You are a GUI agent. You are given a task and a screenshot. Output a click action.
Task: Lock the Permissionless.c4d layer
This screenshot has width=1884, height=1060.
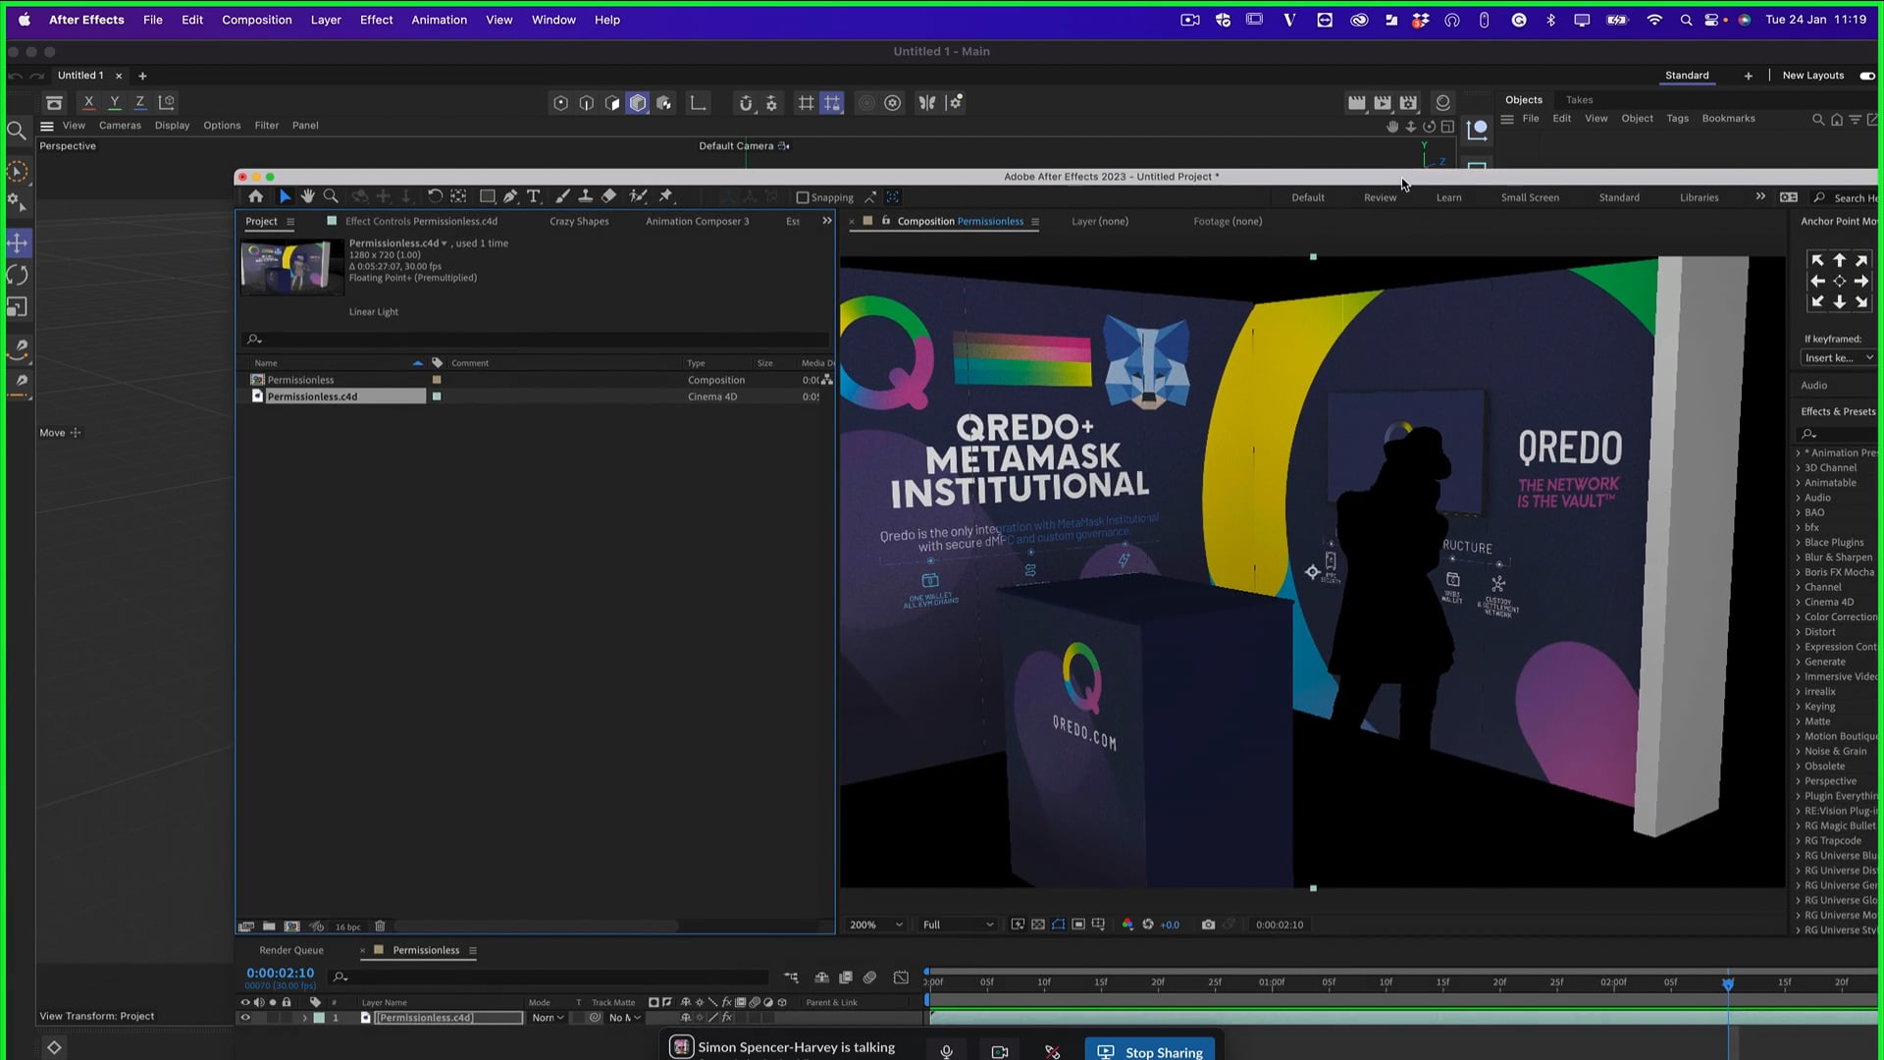[287, 1018]
